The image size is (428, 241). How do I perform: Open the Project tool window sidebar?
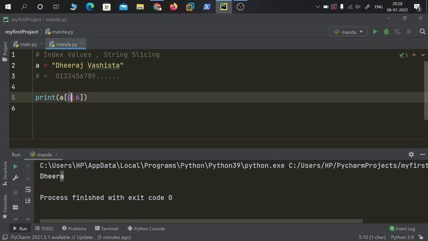(5, 52)
